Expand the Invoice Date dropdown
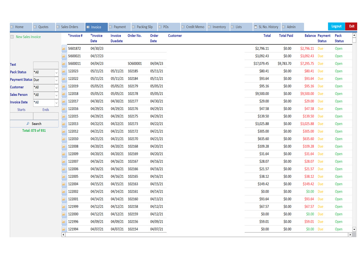Viewport: 363px width, 272px height. point(56,103)
